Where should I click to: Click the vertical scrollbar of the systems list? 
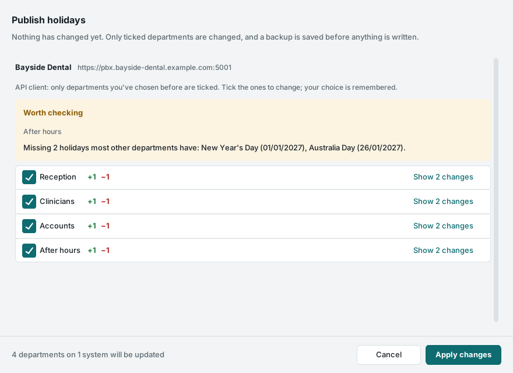[496, 190]
